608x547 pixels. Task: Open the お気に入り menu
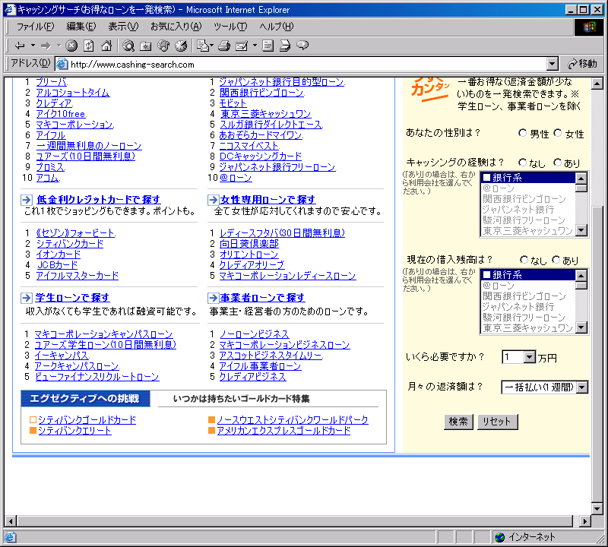pyautogui.click(x=176, y=27)
